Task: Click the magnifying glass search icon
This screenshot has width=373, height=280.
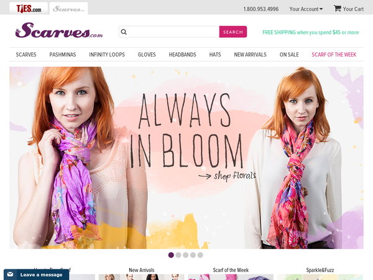Action: point(124,32)
